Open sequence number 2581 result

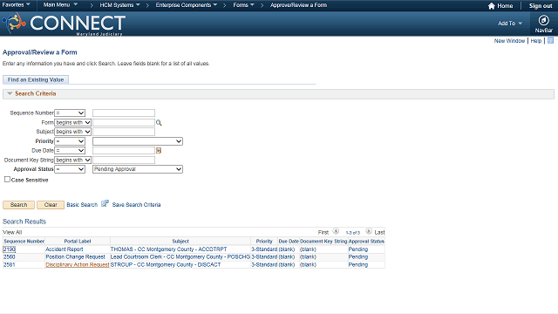[10, 264]
